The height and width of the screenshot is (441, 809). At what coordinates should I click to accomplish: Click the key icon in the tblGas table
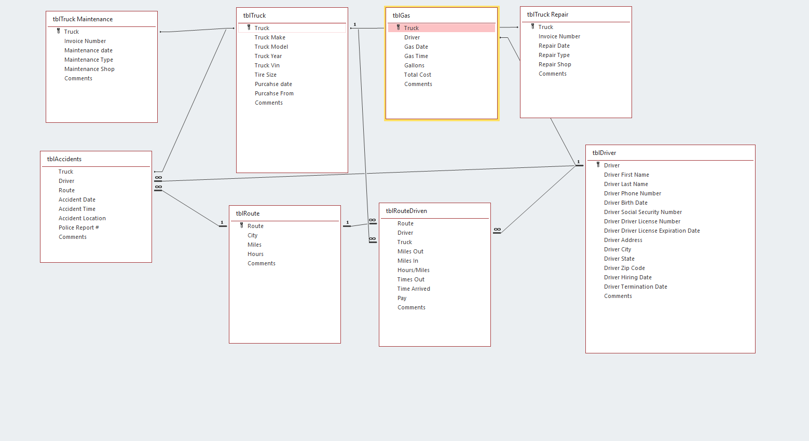[399, 27]
